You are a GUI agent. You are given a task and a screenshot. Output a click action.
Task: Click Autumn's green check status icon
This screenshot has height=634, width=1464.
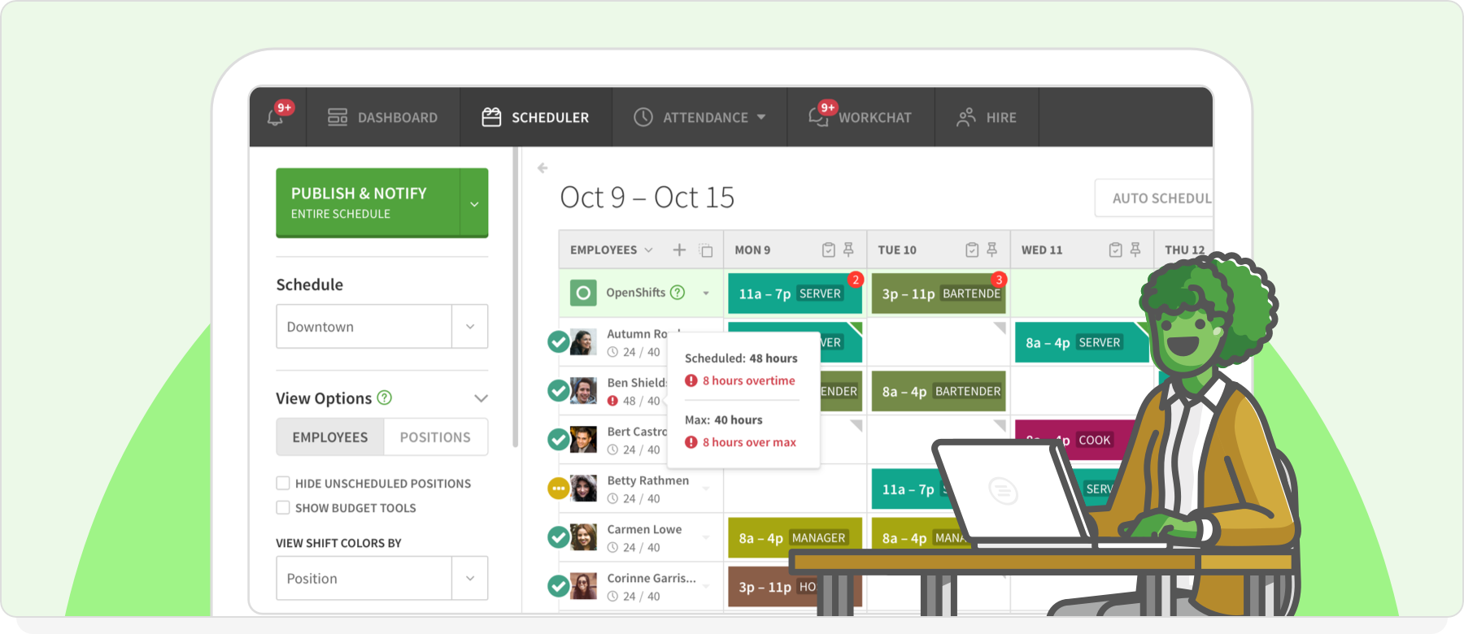click(558, 342)
